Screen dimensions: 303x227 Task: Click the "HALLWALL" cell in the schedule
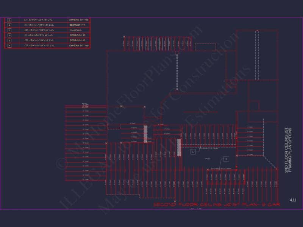75,30
